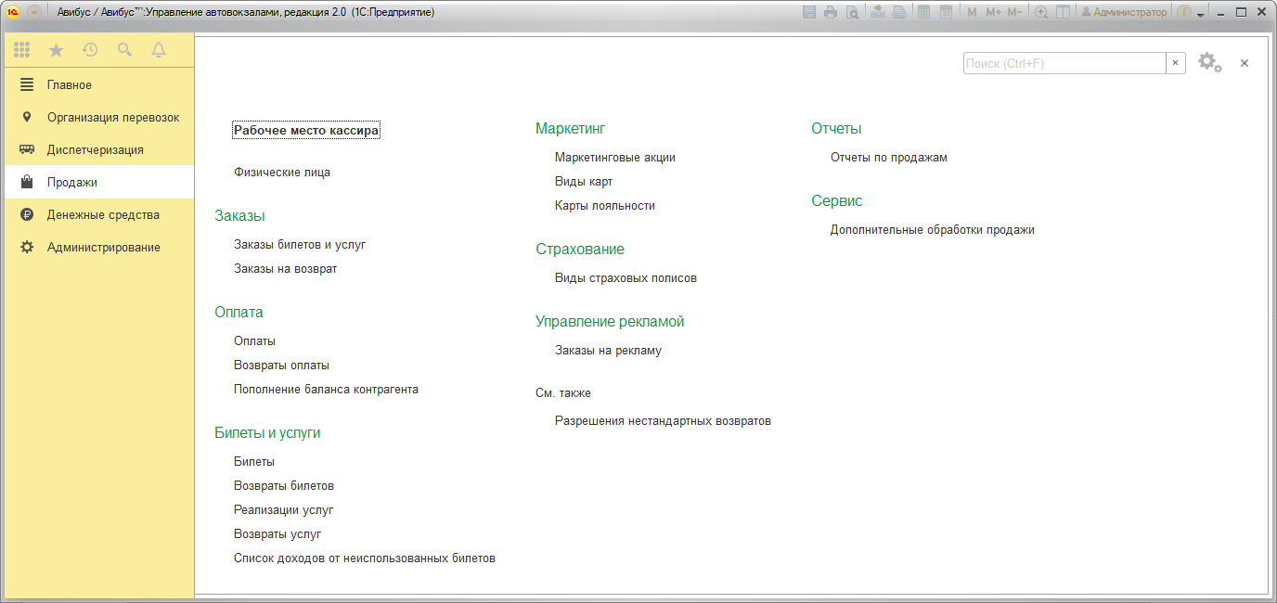Show the navigation history icon
This screenshot has width=1277, height=603.
pyautogui.click(x=90, y=50)
